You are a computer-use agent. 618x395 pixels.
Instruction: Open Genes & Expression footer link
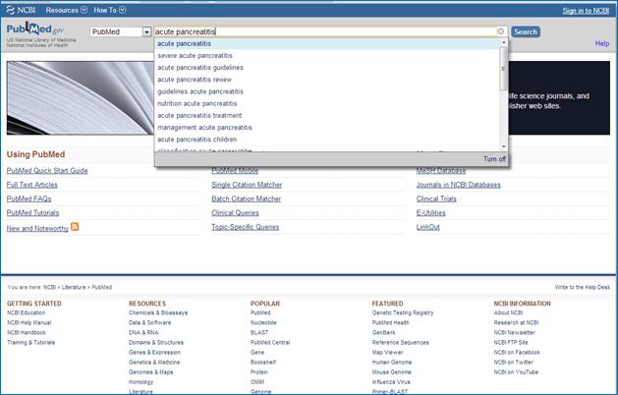coord(154,352)
